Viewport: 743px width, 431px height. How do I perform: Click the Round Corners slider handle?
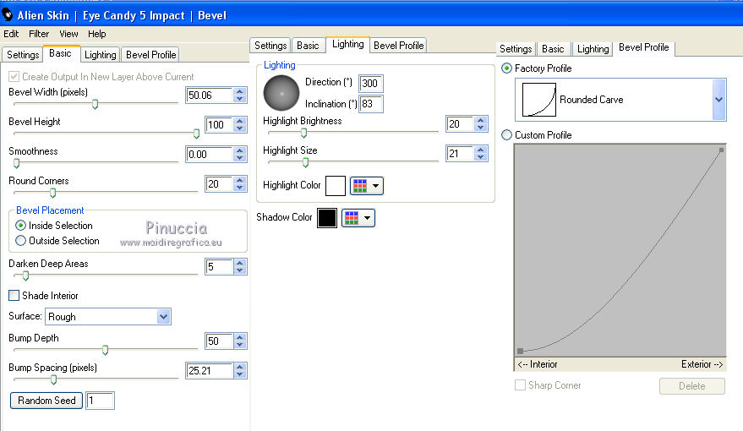[x=52, y=193]
